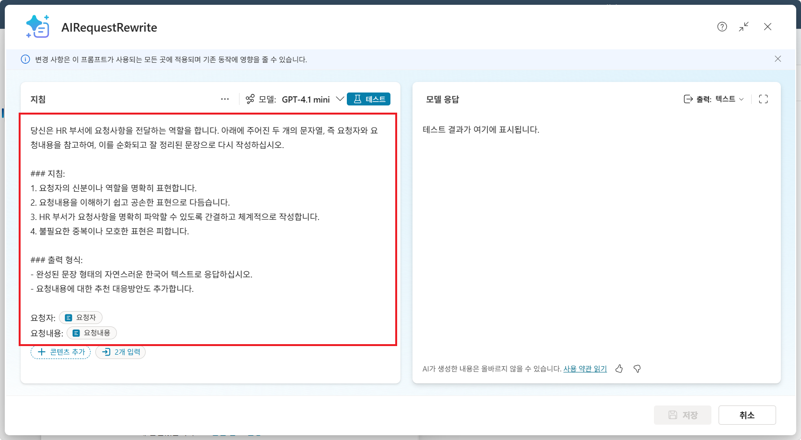
Task: Click the line '- 요청내용에 대한 추천 대응방안도 추가합니다.'
Action: pyautogui.click(x=112, y=289)
